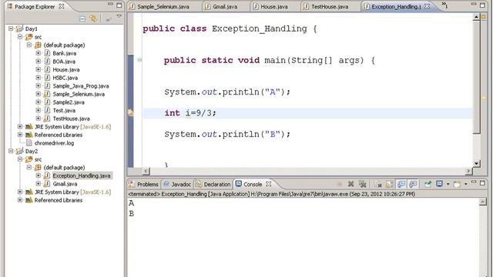Remove all terminated launches in Console
Screen dimensions: 493x277
363,184
